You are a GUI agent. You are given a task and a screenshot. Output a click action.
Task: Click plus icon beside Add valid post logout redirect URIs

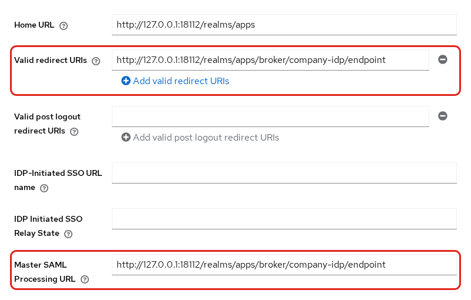point(126,137)
